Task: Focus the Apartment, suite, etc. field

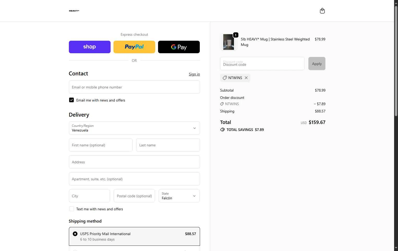Action: point(134,179)
